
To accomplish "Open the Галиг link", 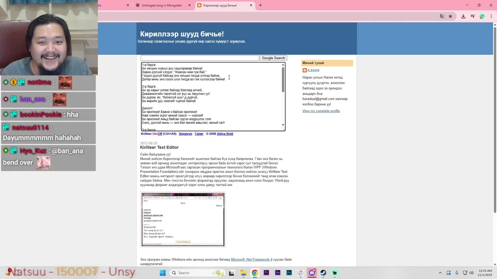I will [x=199, y=134].
